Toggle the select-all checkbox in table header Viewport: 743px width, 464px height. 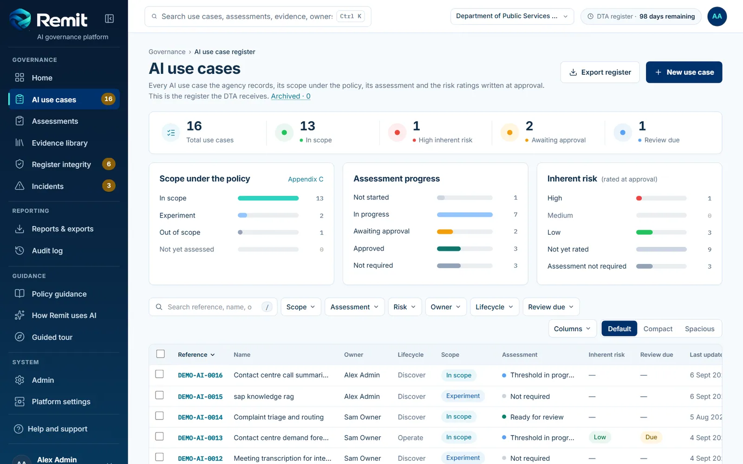click(161, 354)
